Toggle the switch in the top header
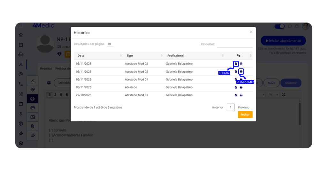 (x=279, y=26)
